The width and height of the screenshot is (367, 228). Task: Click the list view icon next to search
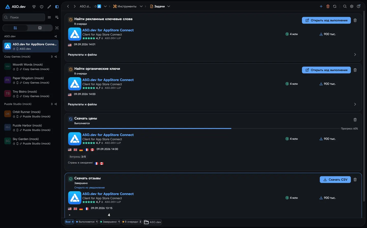[x=49, y=17]
